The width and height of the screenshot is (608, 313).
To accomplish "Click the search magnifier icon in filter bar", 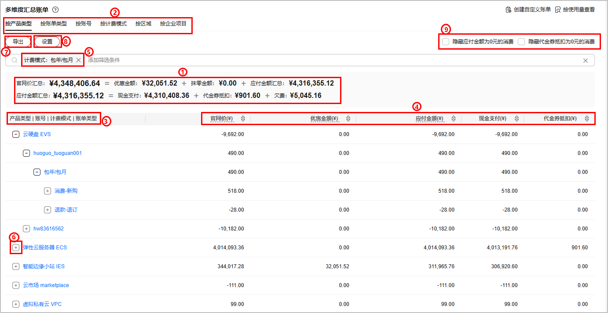I will (x=15, y=60).
